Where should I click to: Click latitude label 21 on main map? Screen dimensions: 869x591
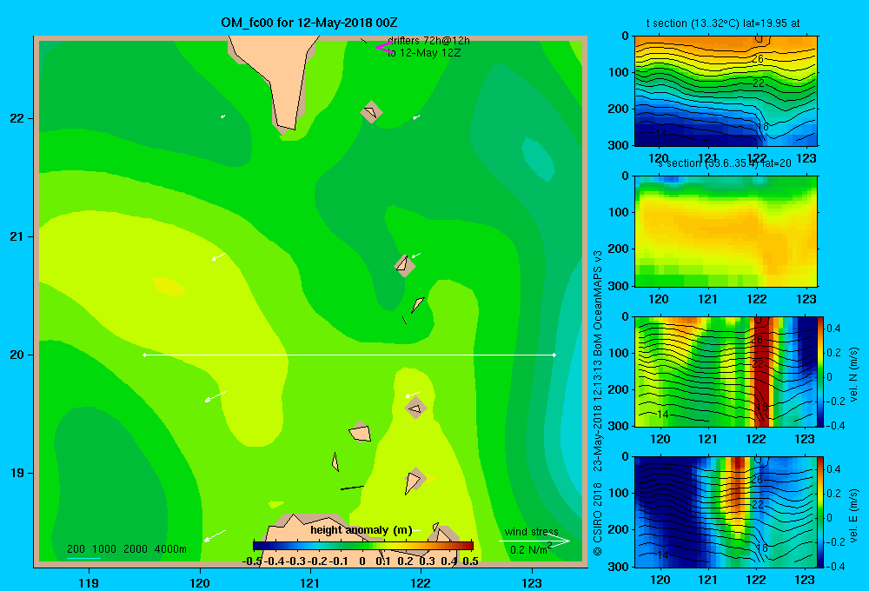click(x=17, y=236)
